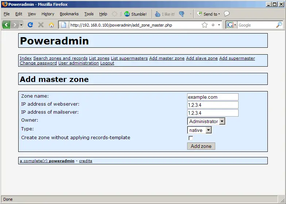The image size is (286, 204).
Task: Open the dropdown arrow beside thumbs-down
Action: 190,14
